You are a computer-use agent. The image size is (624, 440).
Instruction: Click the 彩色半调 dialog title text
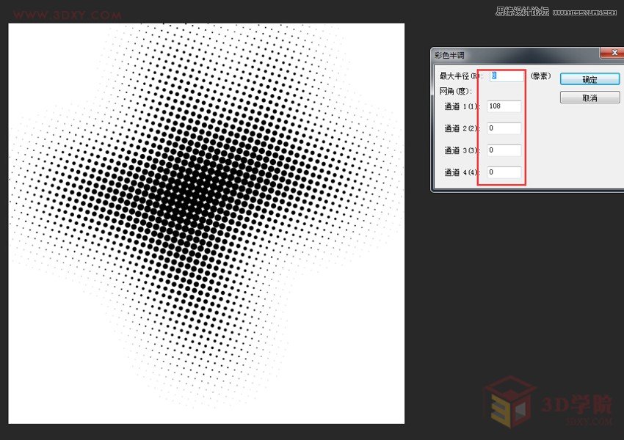click(449, 55)
